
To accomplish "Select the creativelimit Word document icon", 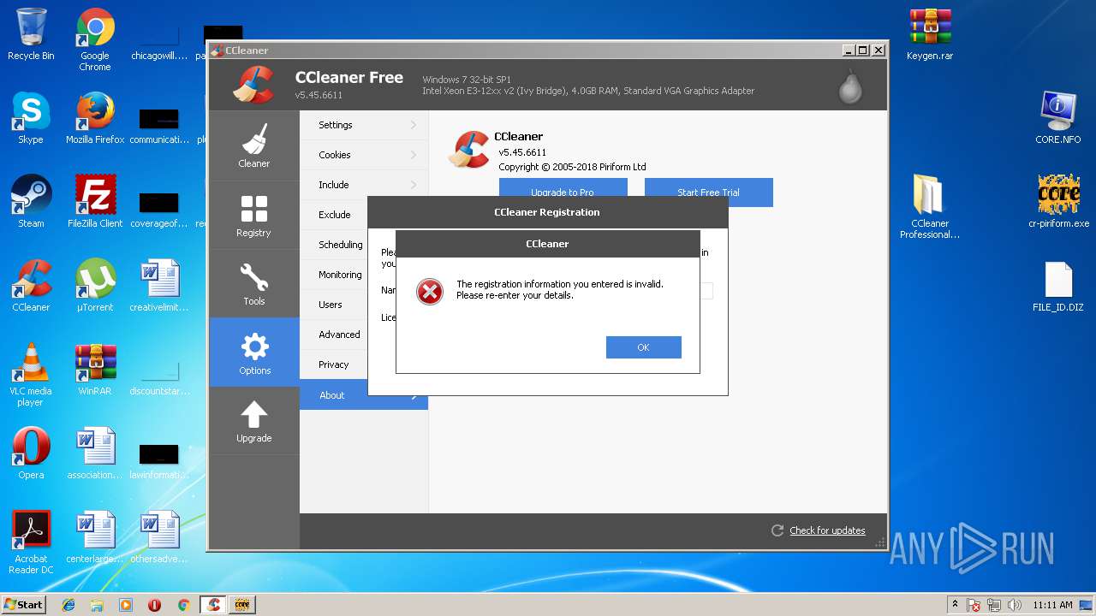I will coord(159,286).
